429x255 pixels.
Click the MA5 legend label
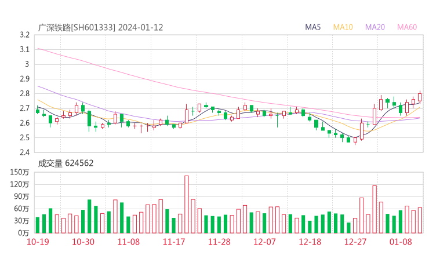[x=312, y=27]
